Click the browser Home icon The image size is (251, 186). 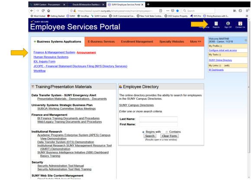48,11
